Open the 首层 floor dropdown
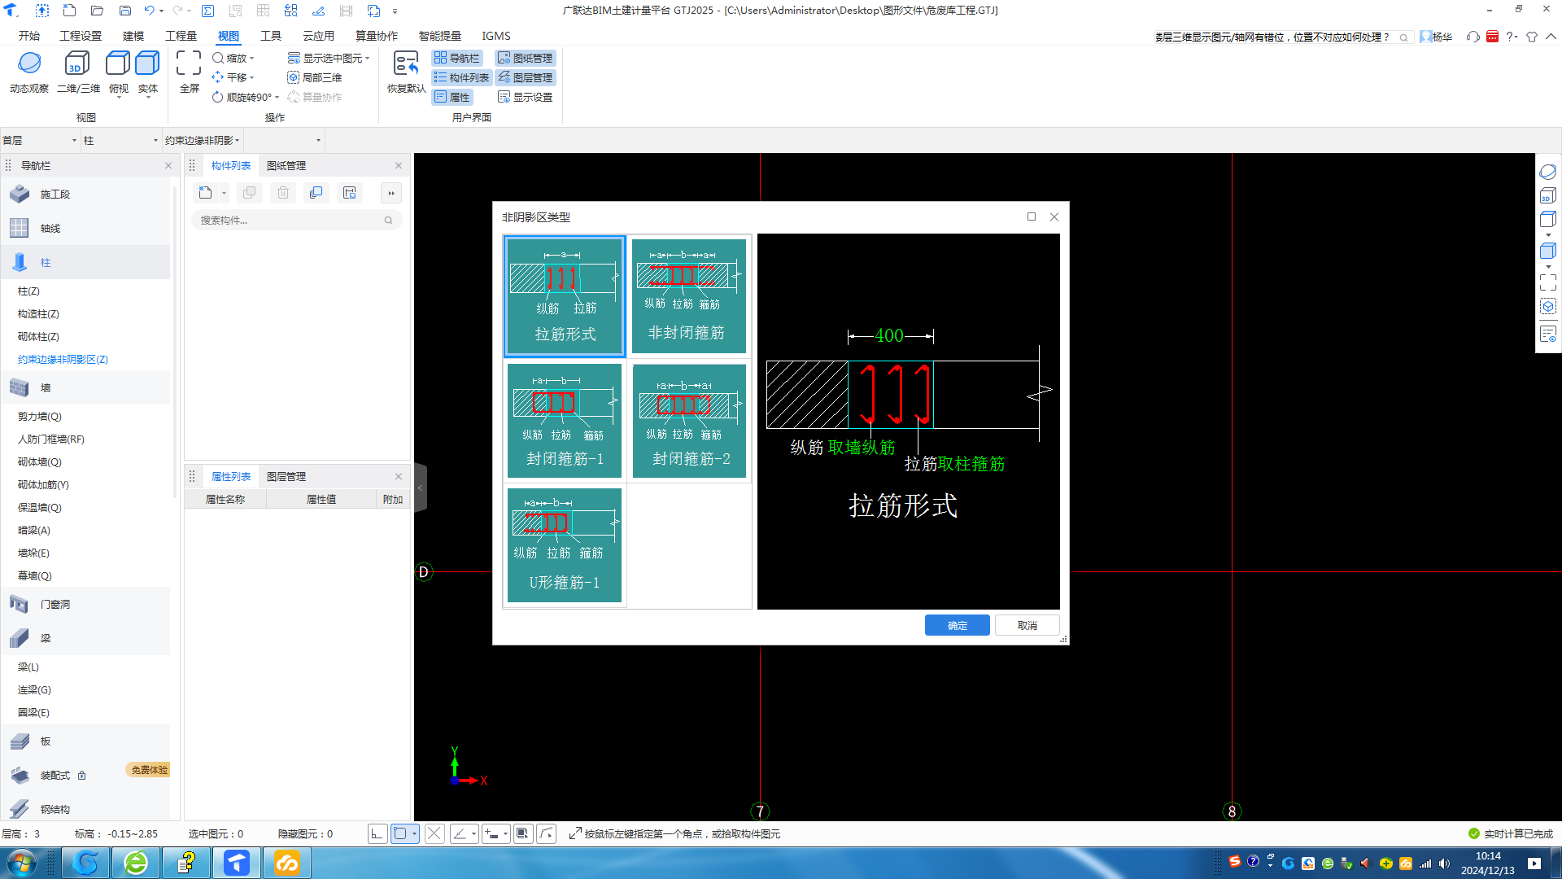The image size is (1562, 879). click(40, 140)
